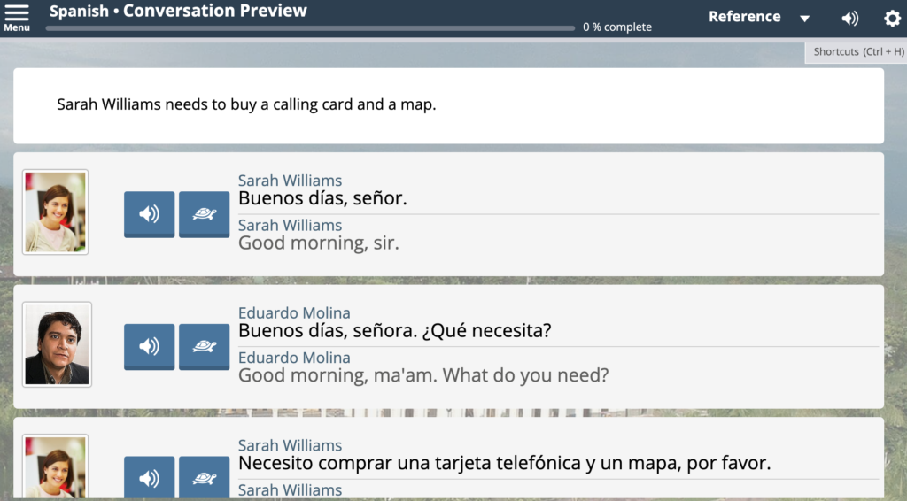Viewport: 907px width, 501px height.
Task: Click the scenario description about calling card
Action: (x=246, y=104)
